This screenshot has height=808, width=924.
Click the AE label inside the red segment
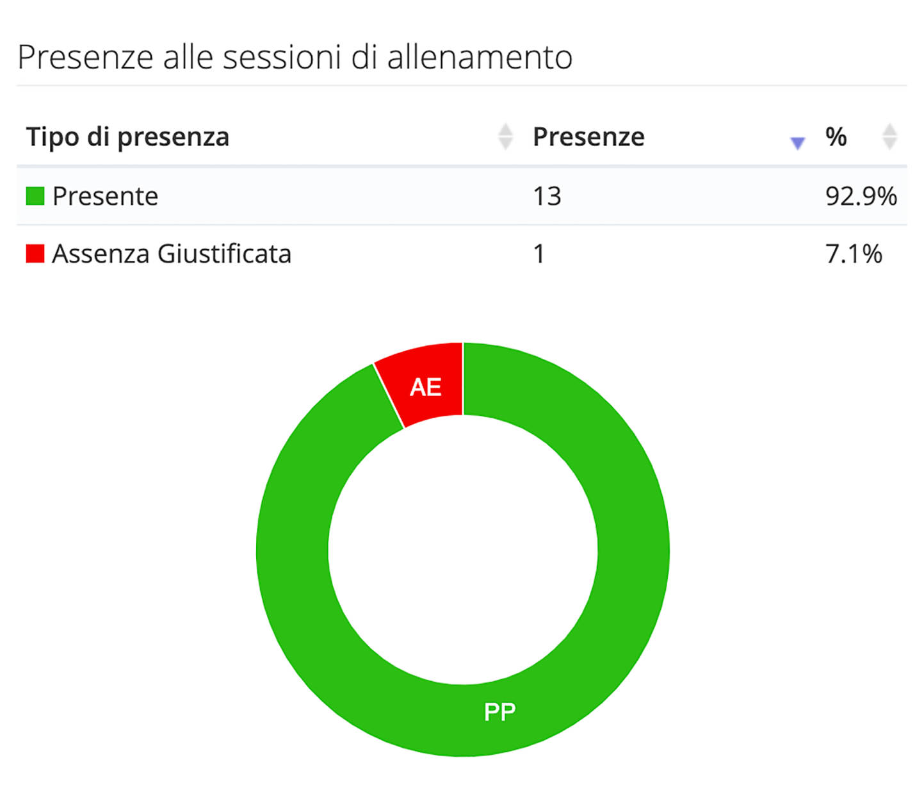point(426,386)
